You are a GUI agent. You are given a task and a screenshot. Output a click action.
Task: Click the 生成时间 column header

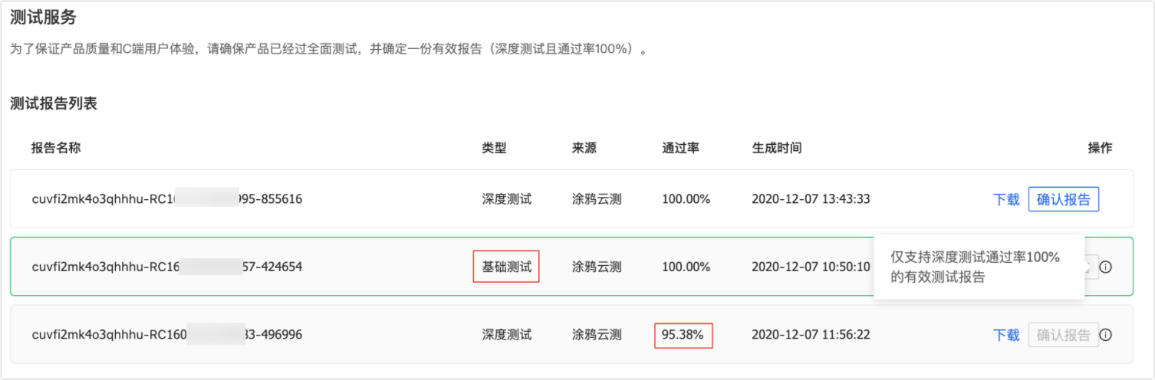(777, 148)
